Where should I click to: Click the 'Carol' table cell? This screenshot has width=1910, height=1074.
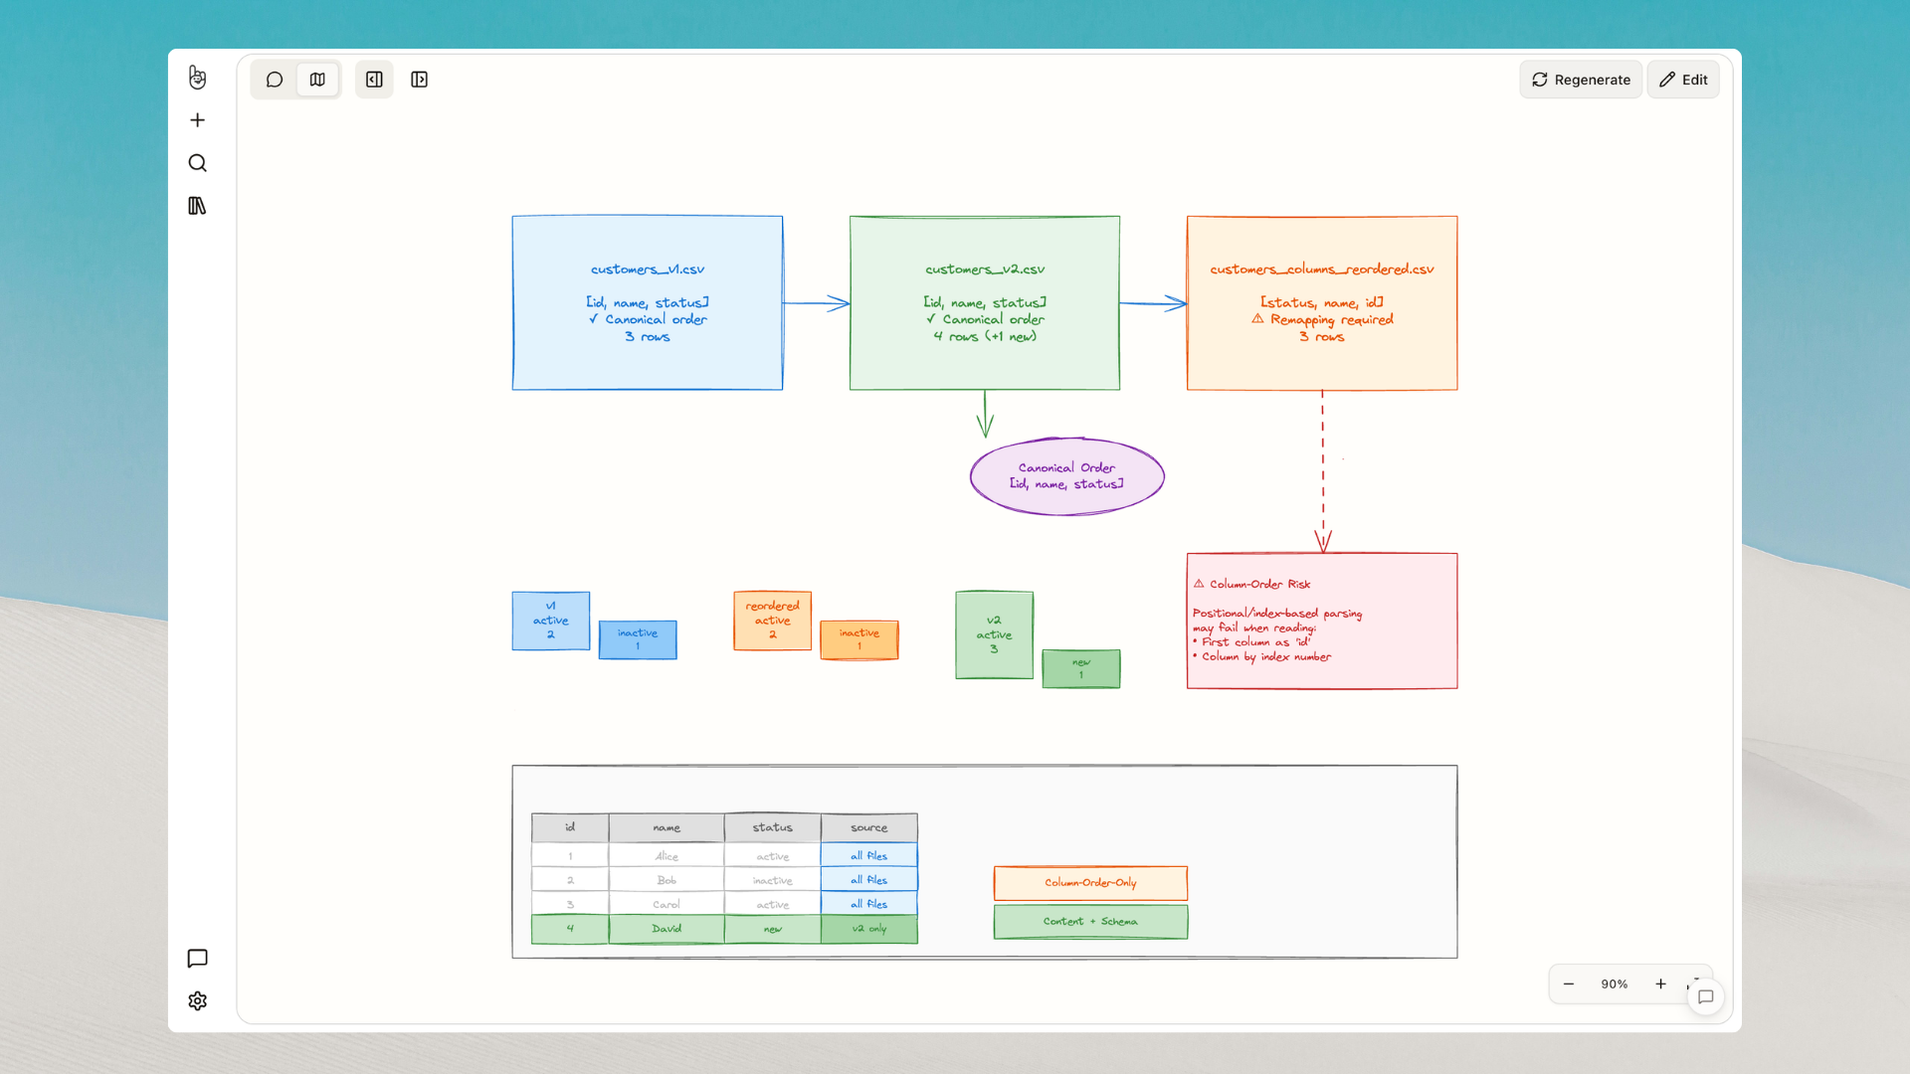pyautogui.click(x=667, y=904)
